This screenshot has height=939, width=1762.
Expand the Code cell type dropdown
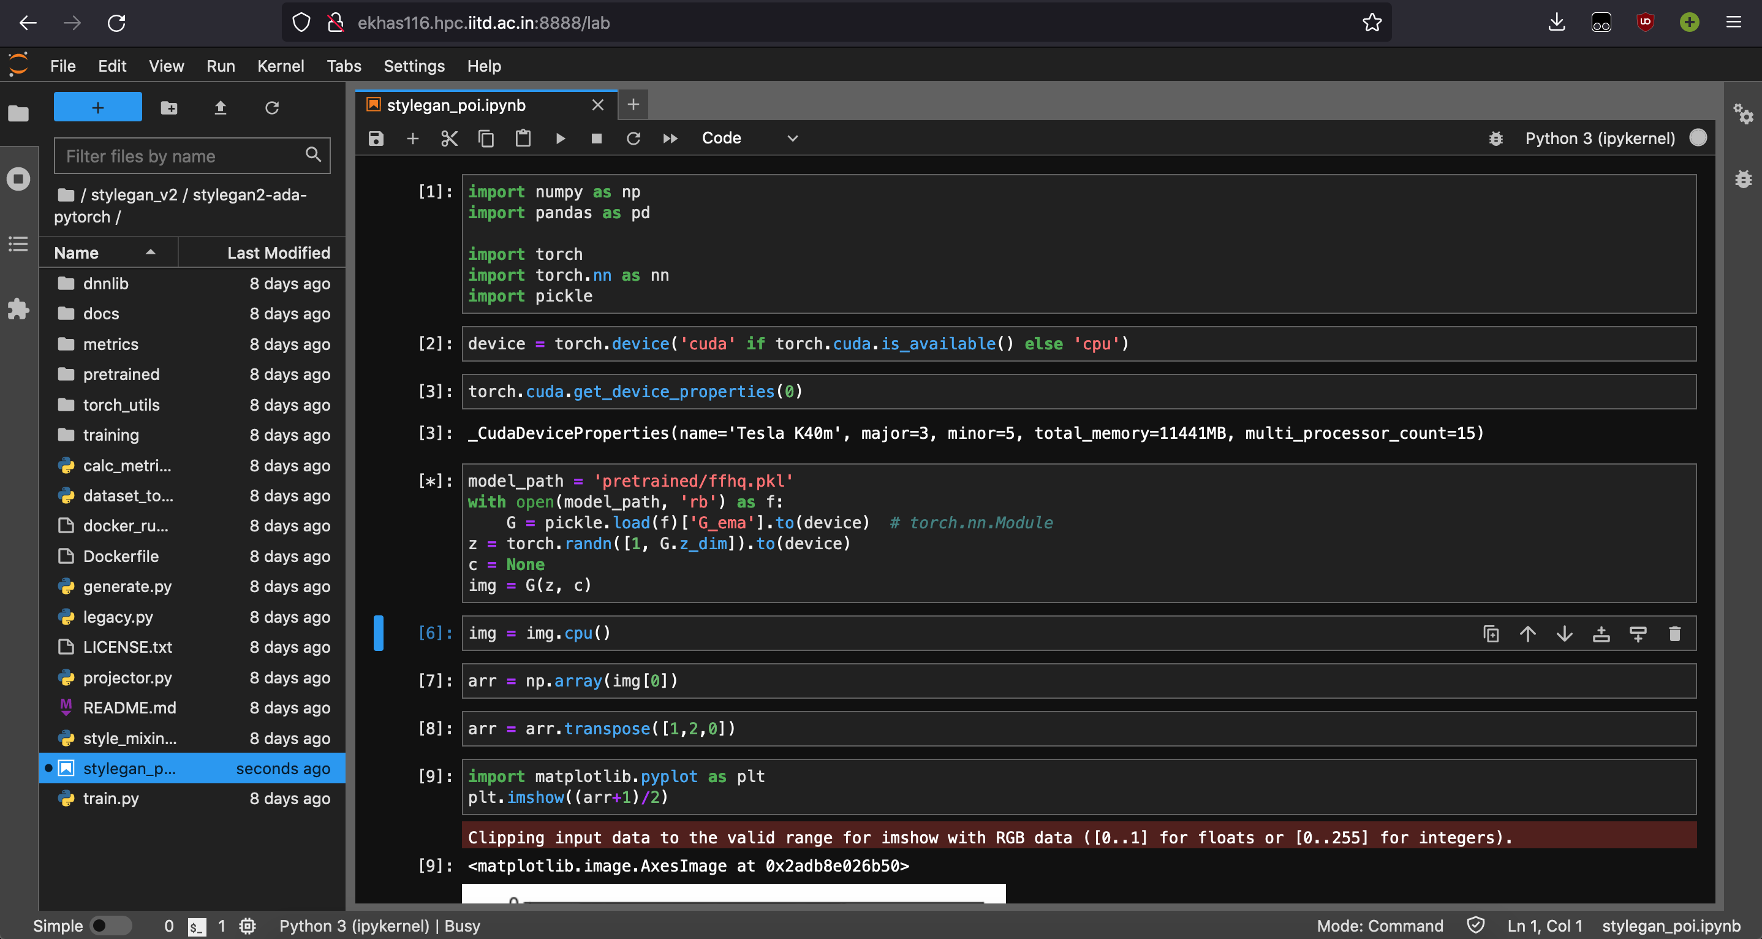point(792,138)
